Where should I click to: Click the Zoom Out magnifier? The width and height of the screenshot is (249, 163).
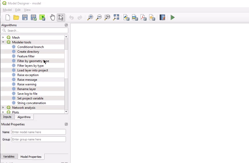pyautogui.click(x=99, y=17)
